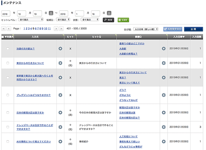Open the 候補Q filter dropdown

[x=63, y=20]
